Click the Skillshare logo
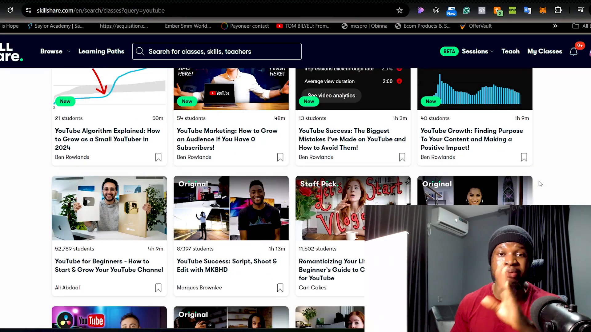591x332 pixels. point(11,52)
